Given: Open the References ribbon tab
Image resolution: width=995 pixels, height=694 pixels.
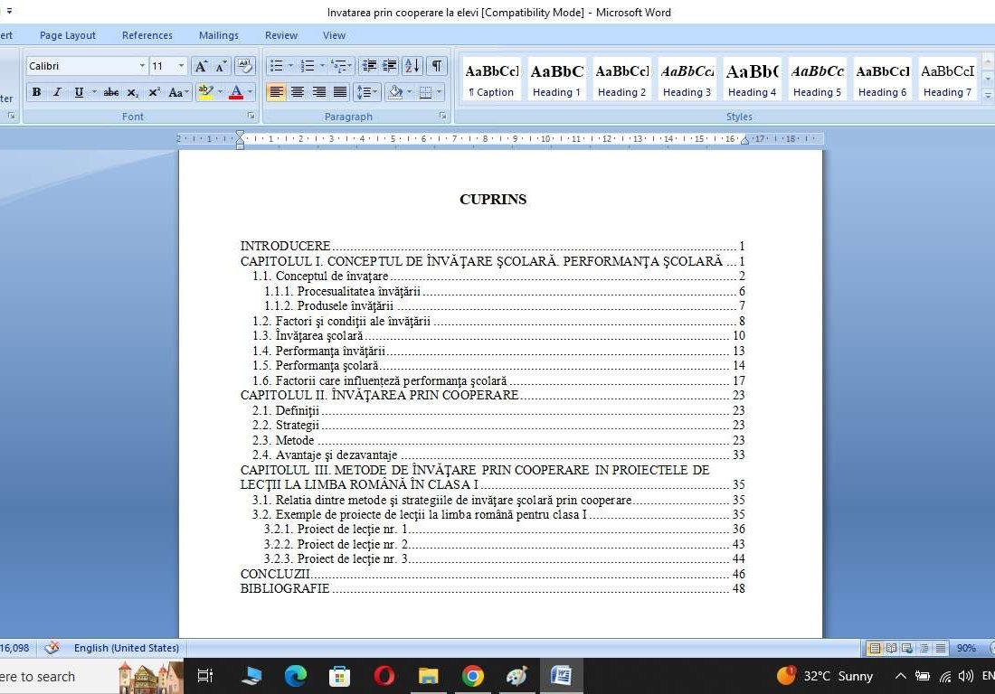Looking at the screenshot, I should pyautogui.click(x=147, y=35).
